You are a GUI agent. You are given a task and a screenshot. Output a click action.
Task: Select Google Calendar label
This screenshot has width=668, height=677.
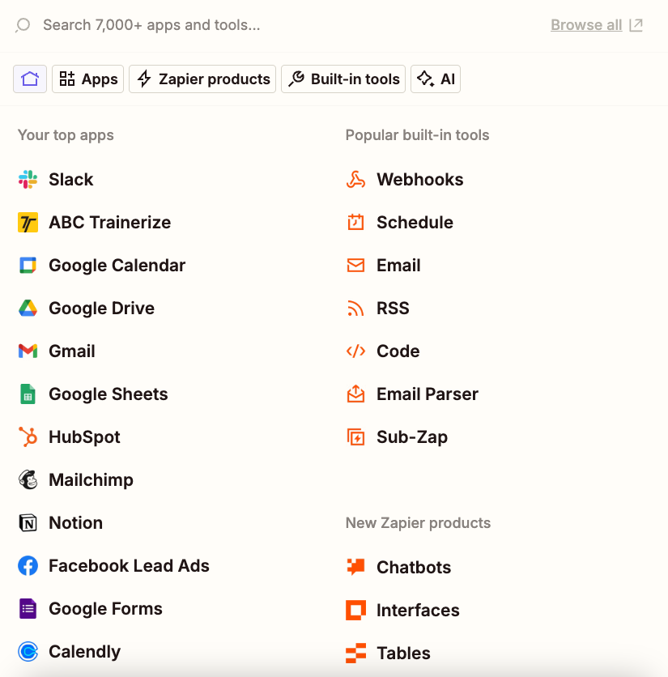[117, 265]
